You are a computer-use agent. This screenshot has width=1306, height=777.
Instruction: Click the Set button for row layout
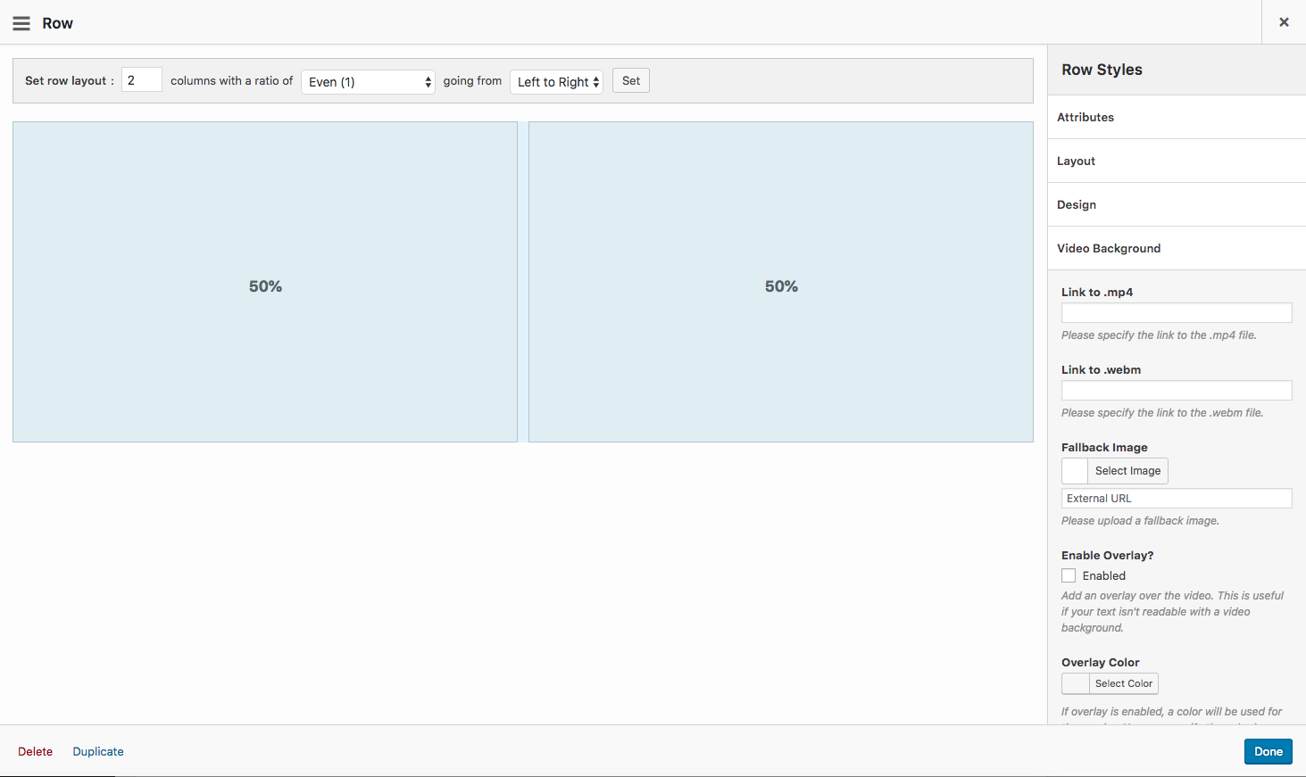631,80
